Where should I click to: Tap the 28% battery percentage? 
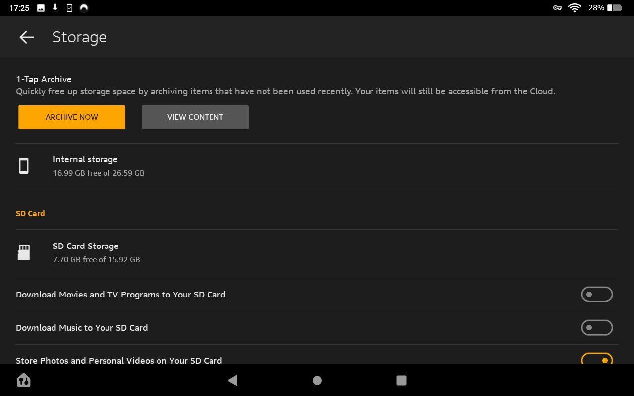pos(596,8)
